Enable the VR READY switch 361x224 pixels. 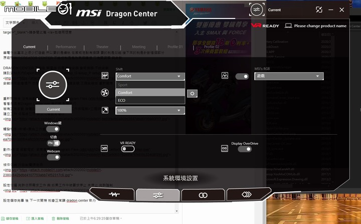pyautogui.click(x=128, y=149)
